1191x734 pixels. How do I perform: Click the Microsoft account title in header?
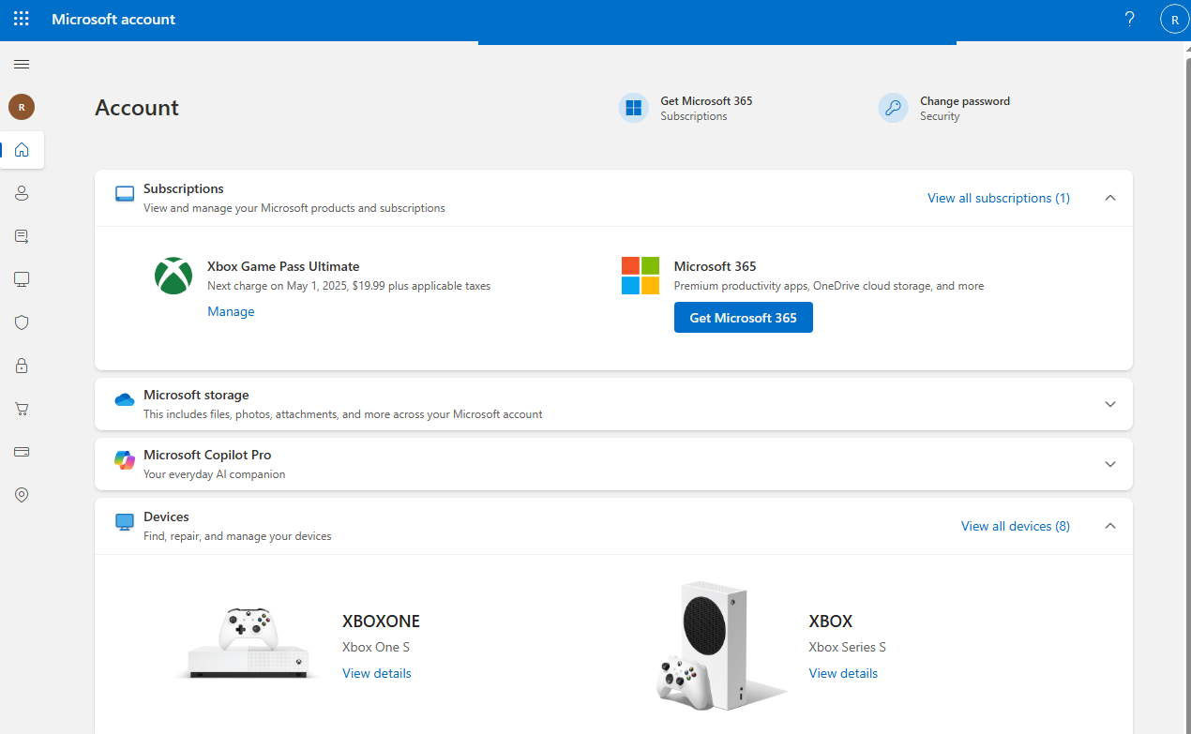[x=113, y=19]
